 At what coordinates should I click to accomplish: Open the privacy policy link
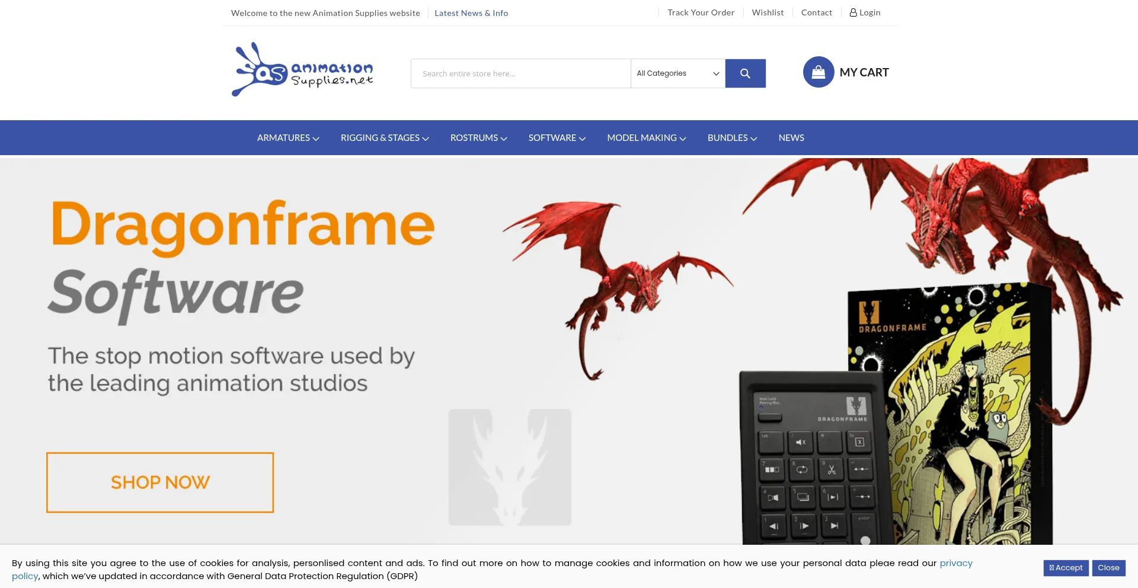(956, 563)
